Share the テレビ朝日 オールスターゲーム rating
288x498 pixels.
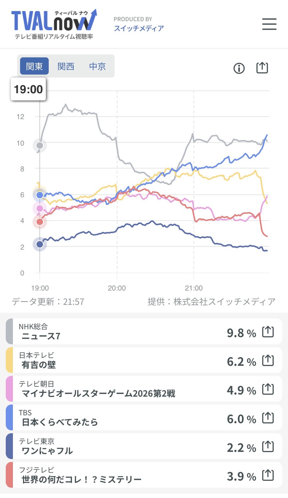[268, 389]
